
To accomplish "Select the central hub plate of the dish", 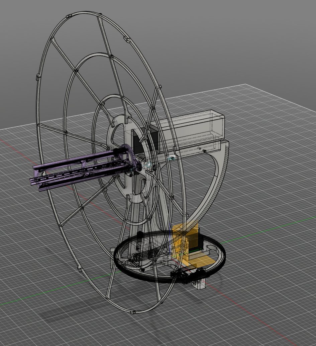I will [131, 158].
